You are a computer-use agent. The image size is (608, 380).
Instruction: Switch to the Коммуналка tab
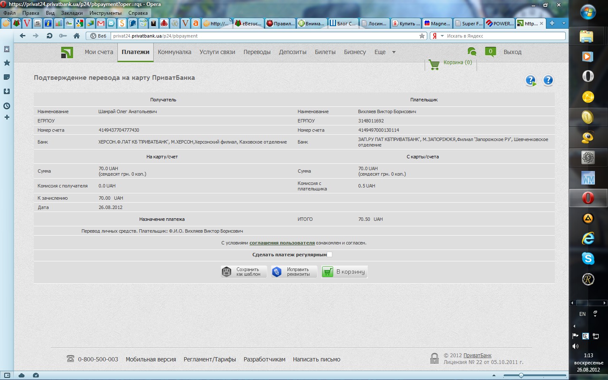point(174,52)
